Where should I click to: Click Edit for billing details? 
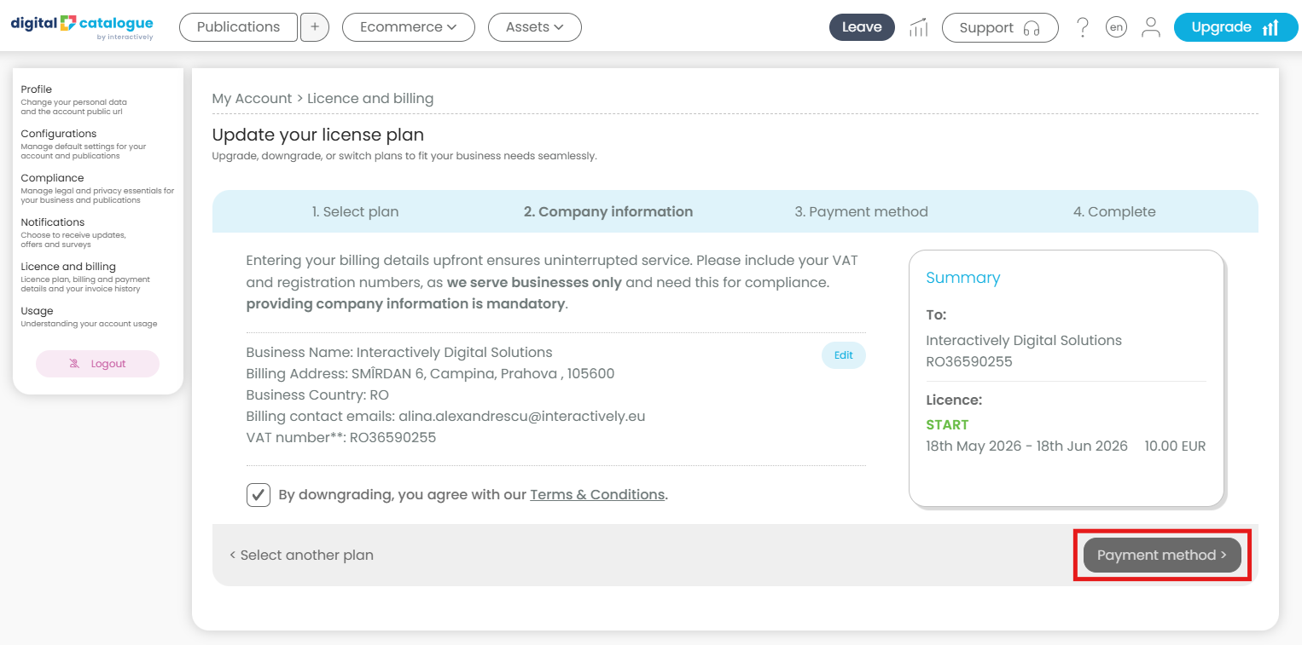click(844, 355)
